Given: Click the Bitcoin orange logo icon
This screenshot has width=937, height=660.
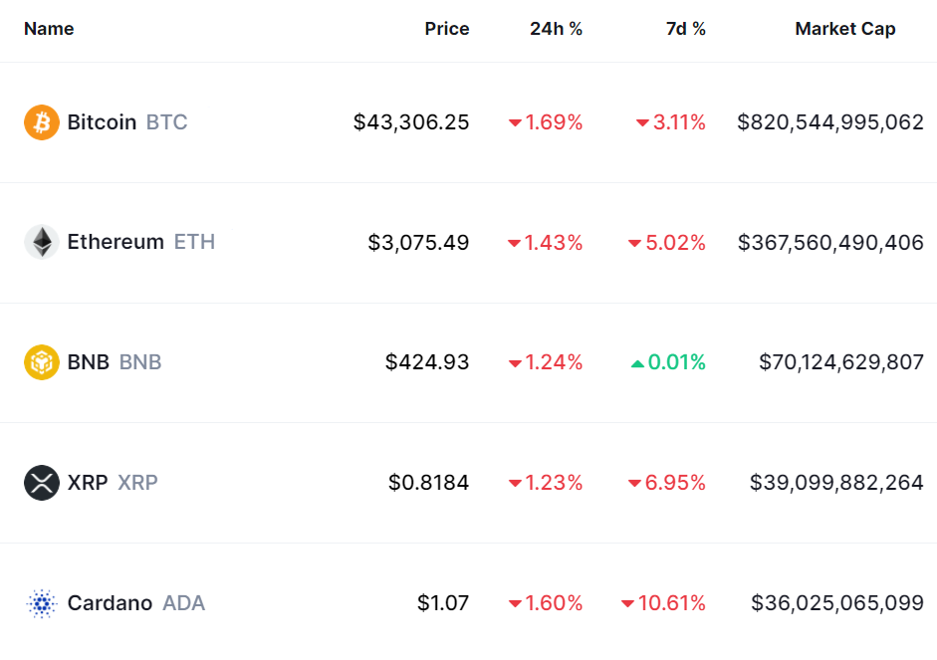Looking at the screenshot, I should (x=42, y=122).
